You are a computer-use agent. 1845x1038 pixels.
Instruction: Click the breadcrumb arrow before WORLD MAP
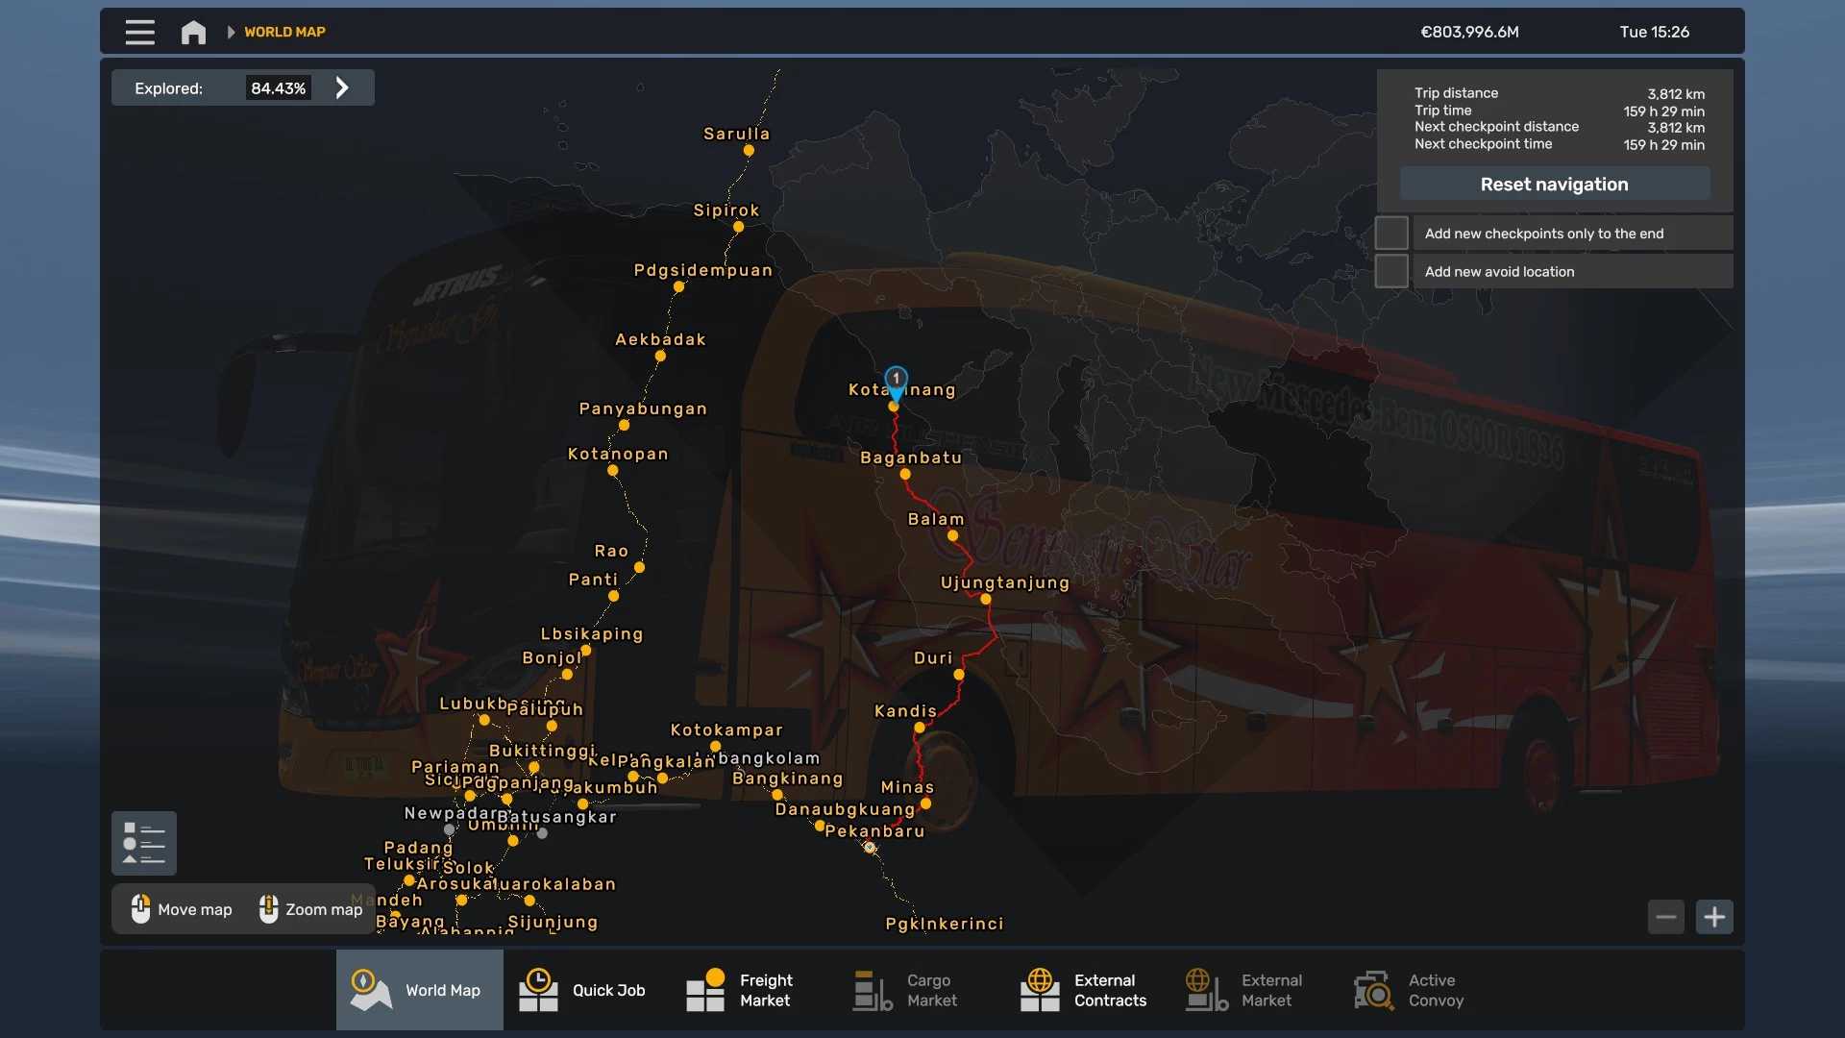(231, 32)
